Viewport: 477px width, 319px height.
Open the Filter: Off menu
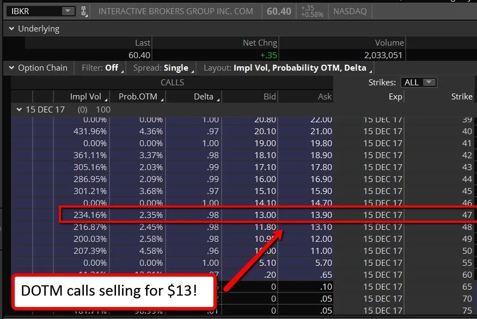click(x=102, y=68)
